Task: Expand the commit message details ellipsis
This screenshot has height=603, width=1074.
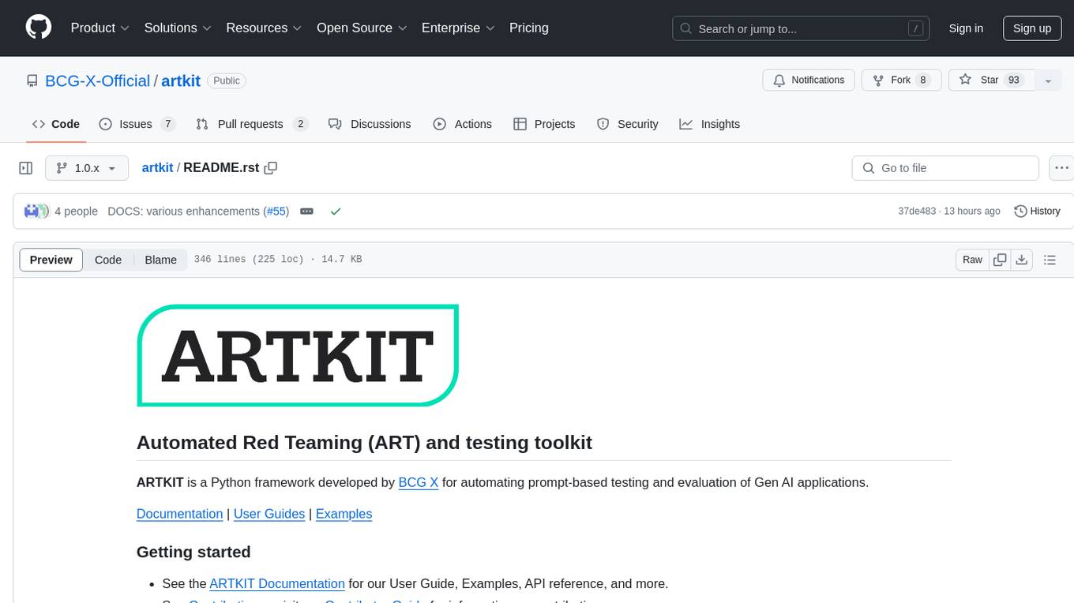Action: pyautogui.click(x=307, y=212)
